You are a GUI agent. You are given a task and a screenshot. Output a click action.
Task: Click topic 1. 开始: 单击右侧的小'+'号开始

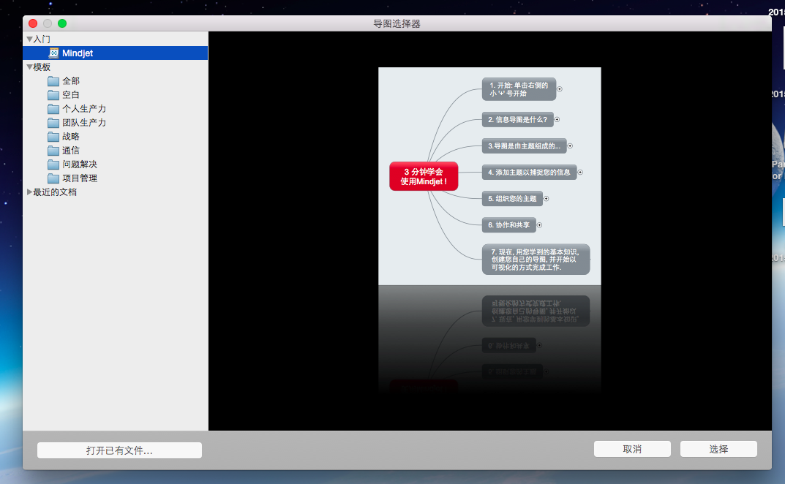(x=519, y=89)
